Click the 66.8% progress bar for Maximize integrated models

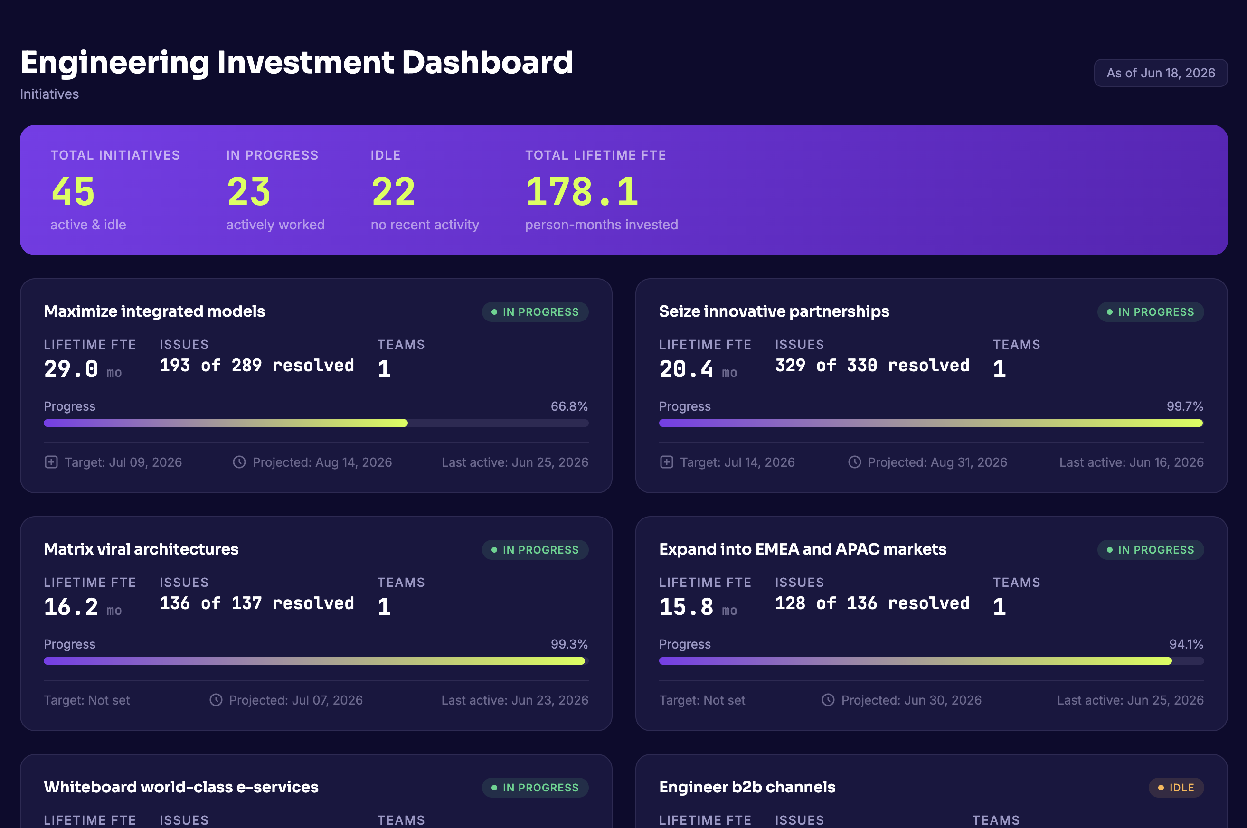coord(316,423)
